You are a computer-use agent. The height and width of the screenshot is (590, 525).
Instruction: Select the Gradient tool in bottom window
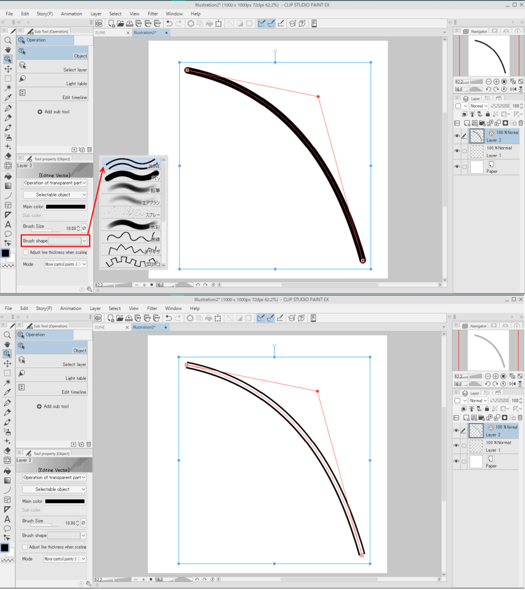(7, 481)
